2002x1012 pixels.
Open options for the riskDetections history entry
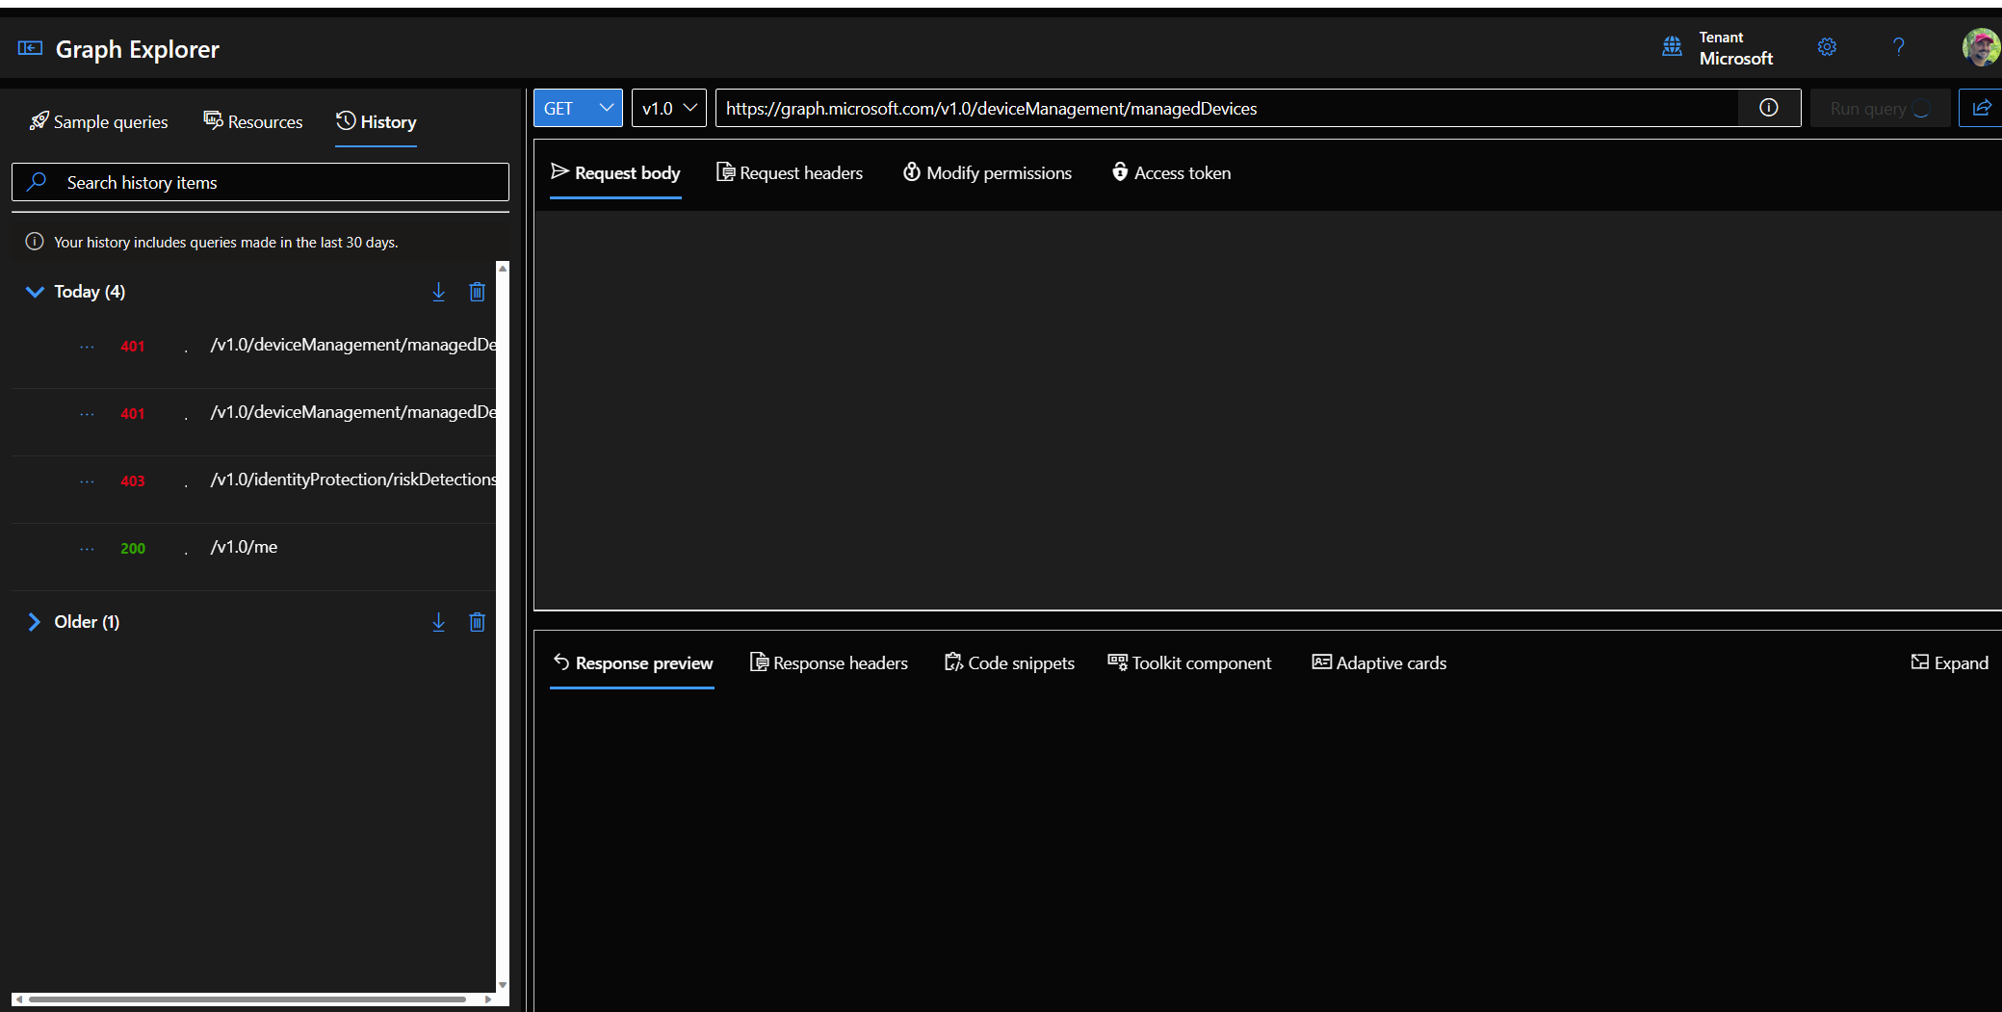(87, 480)
